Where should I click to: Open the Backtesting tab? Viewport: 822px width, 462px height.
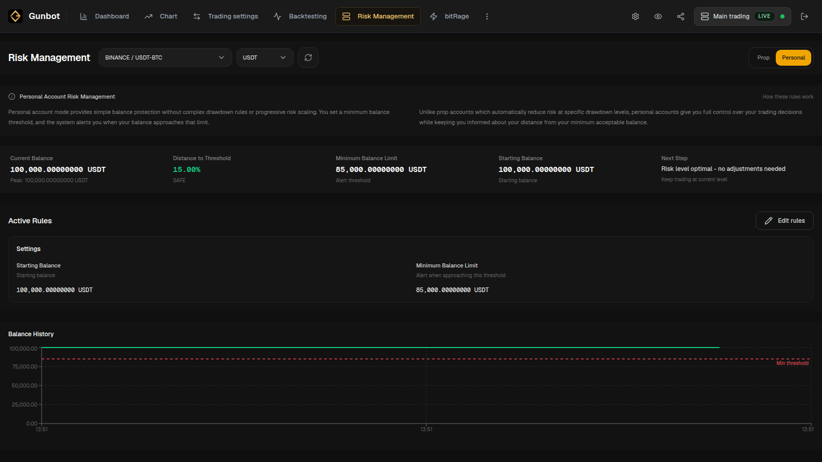pyautogui.click(x=300, y=16)
